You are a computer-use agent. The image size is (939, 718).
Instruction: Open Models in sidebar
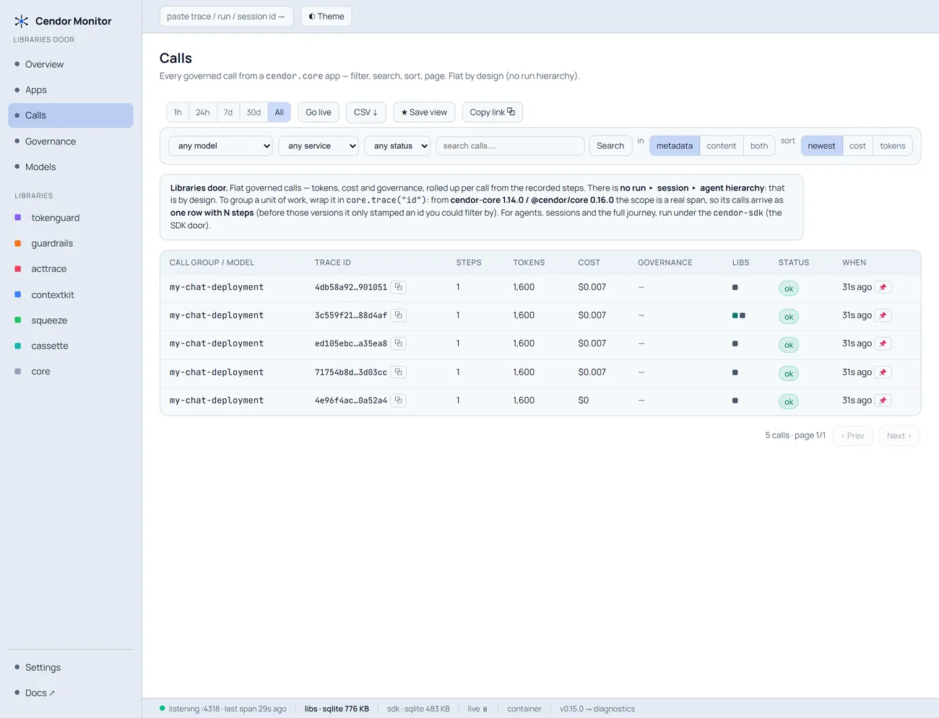(71, 167)
